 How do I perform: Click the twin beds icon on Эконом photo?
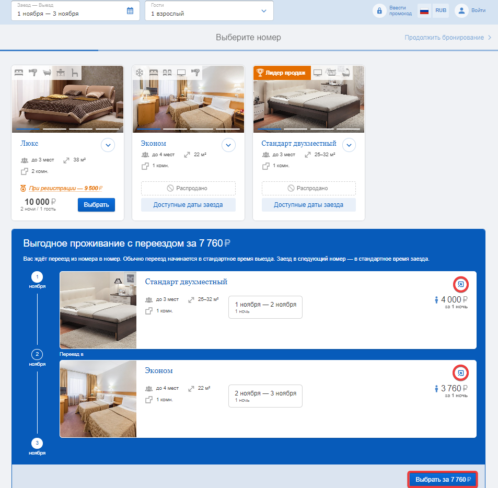coord(167,73)
